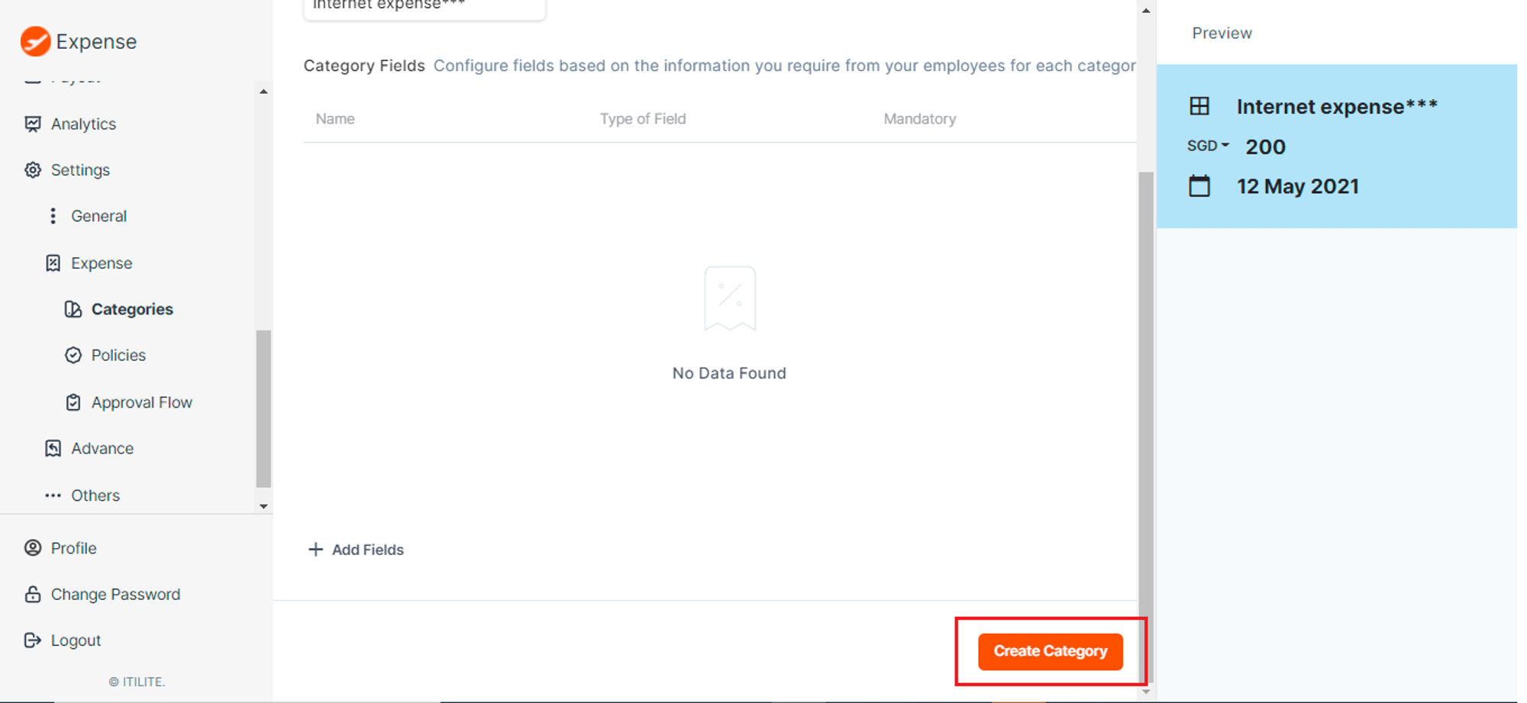Click the calendar icon beside 12 May 2021

[x=1200, y=185]
